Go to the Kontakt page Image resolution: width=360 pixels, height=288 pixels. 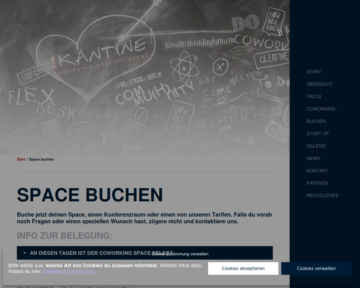317,171
